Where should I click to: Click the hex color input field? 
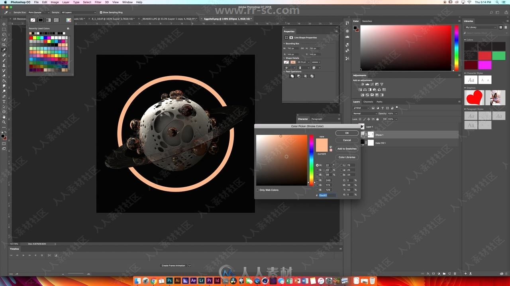pyautogui.click(x=327, y=195)
